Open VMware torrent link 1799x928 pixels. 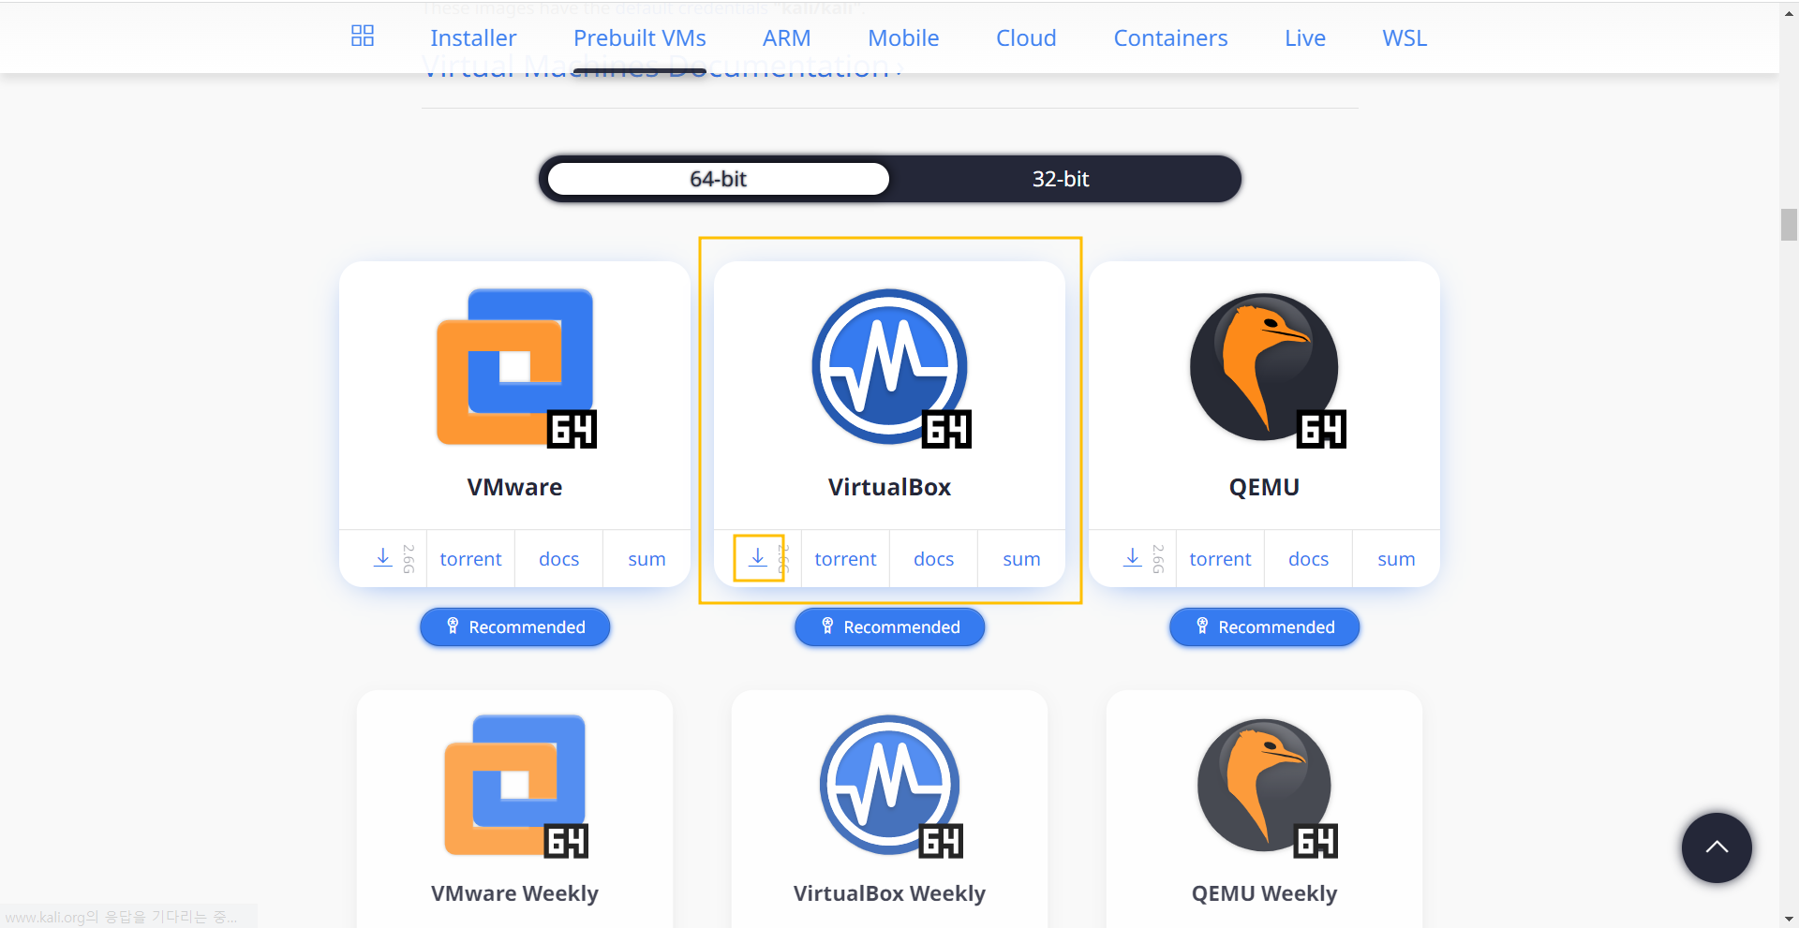[470, 559]
